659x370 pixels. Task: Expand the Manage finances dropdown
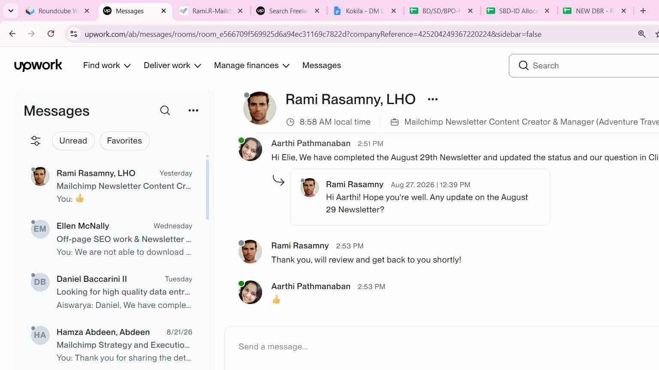252,66
